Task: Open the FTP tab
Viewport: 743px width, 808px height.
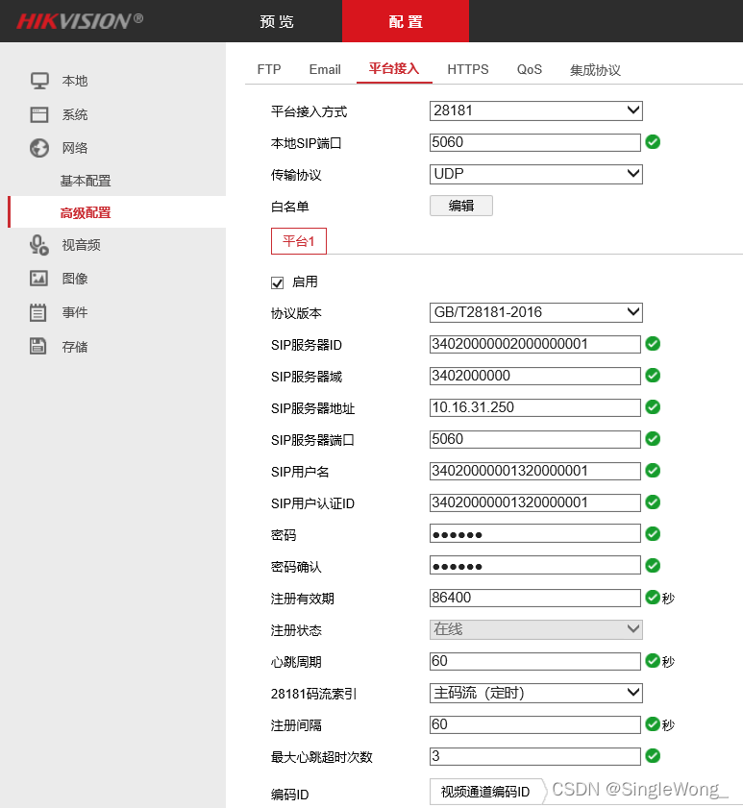Action: click(269, 69)
